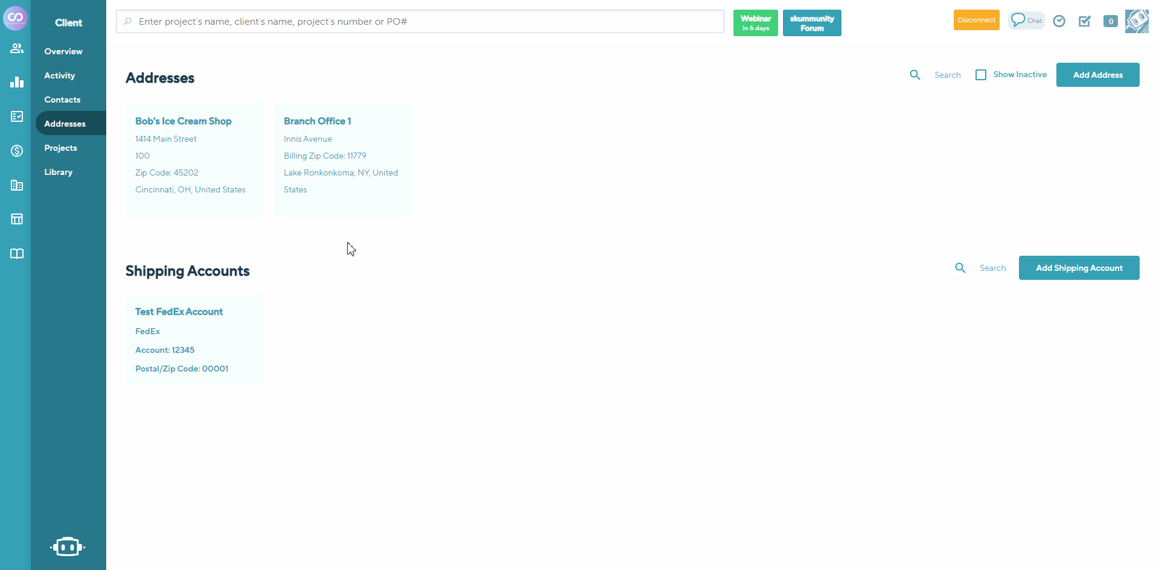Open the robot assistant at sidebar bottom
This screenshot has width=1159, height=570.
(68, 546)
